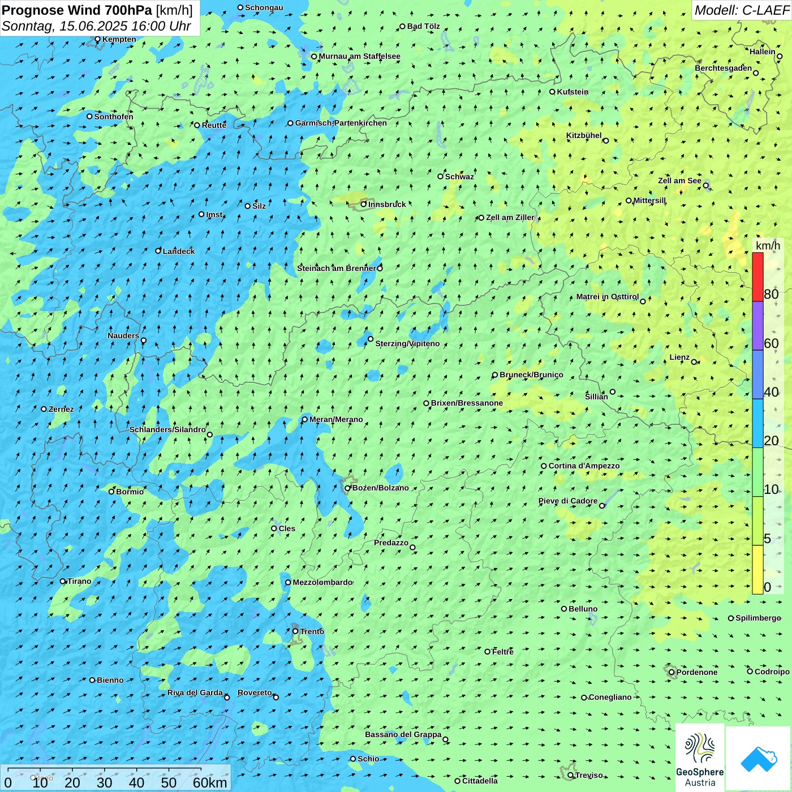
Task: Click the 'Berchtesgaden' label
Action: pyautogui.click(x=724, y=68)
